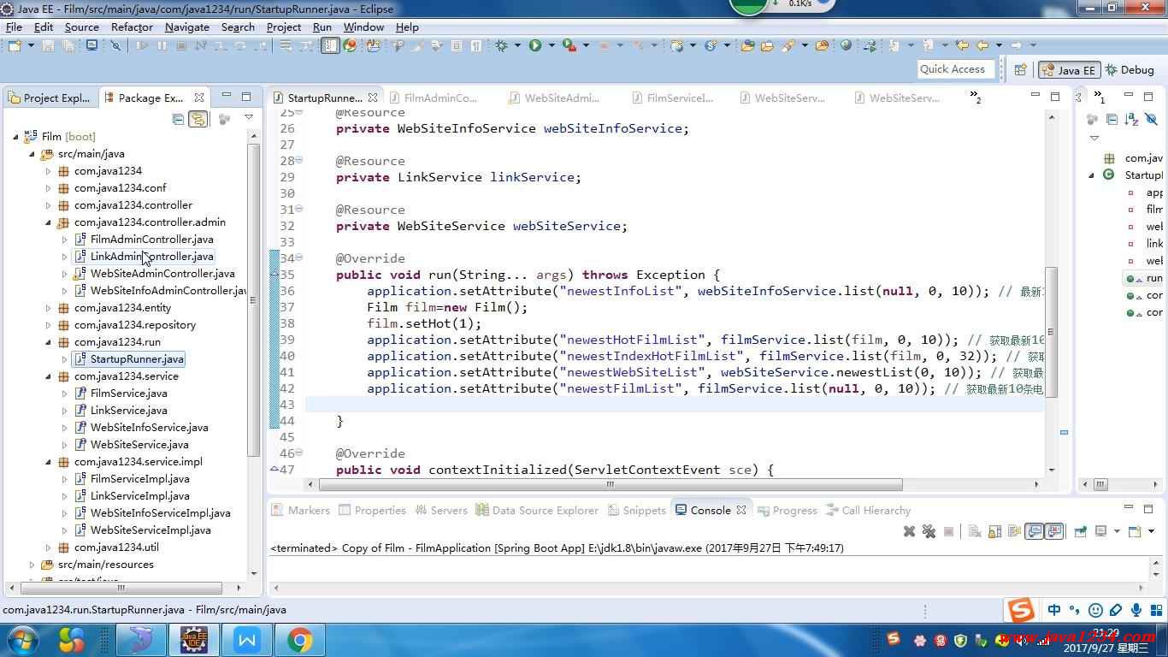Screen dimensions: 1168x657
Task: Click the Open Console toolbar icon
Action: pyautogui.click(x=1135, y=531)
